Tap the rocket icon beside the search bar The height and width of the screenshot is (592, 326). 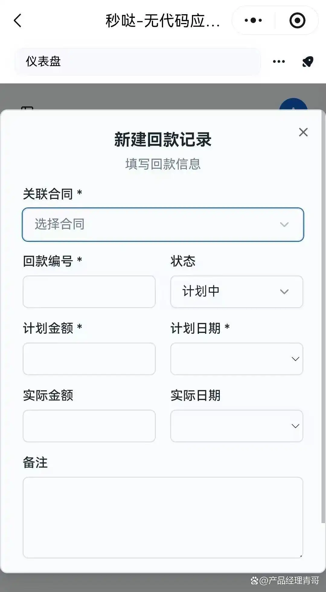[307, 61]
